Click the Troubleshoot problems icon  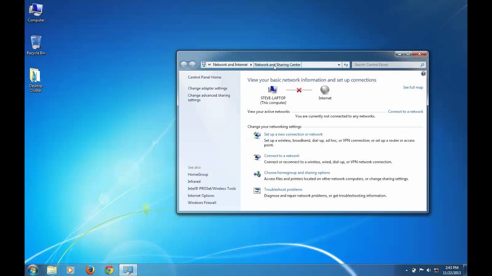tap(257, 191)
